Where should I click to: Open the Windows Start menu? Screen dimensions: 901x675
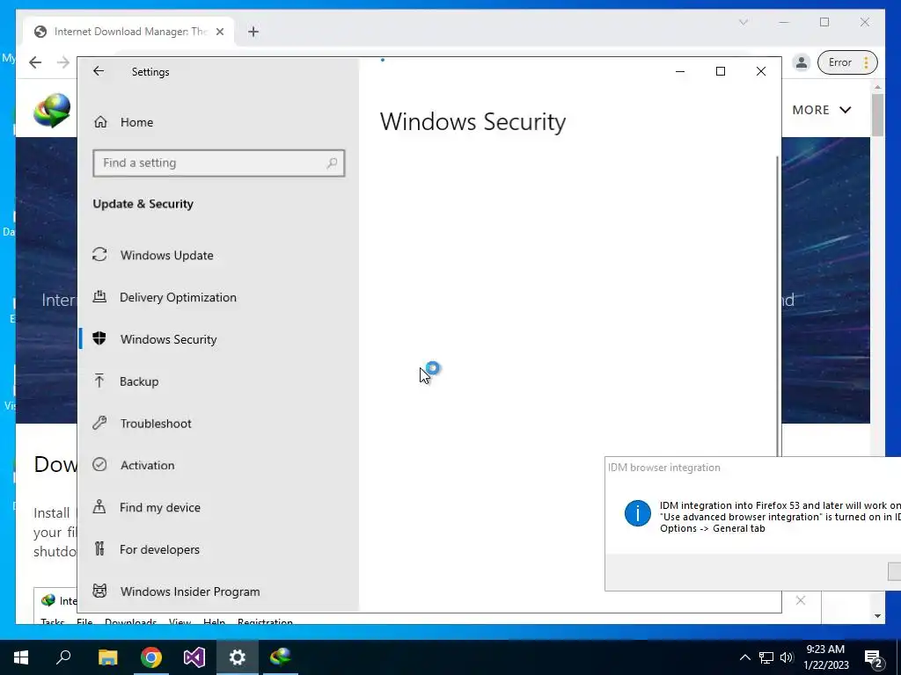[x=21, y=657]
